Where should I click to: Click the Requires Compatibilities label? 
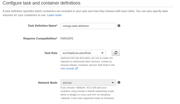(40, 38)
